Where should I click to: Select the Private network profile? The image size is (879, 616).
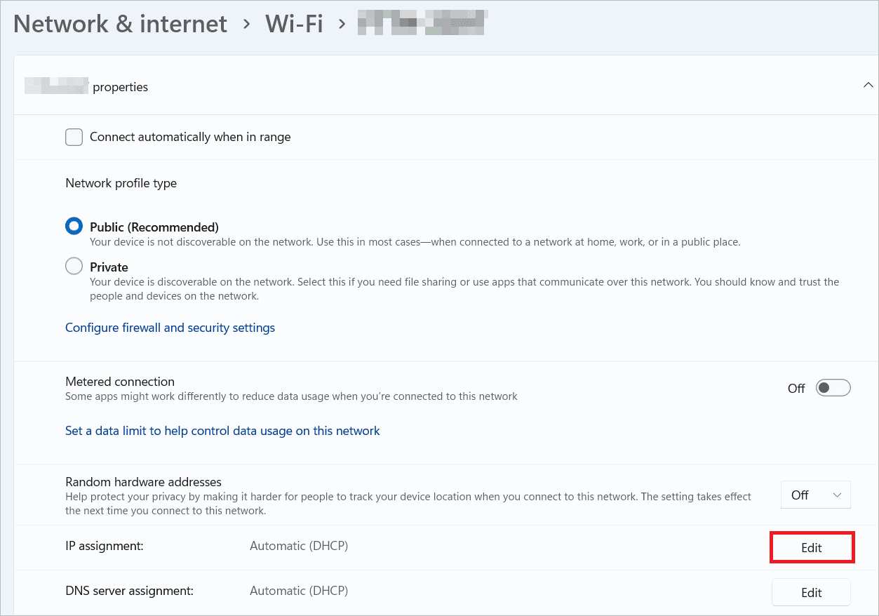point(74,267)
